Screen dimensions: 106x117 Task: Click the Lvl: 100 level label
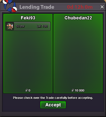click(x=42, y=26)
